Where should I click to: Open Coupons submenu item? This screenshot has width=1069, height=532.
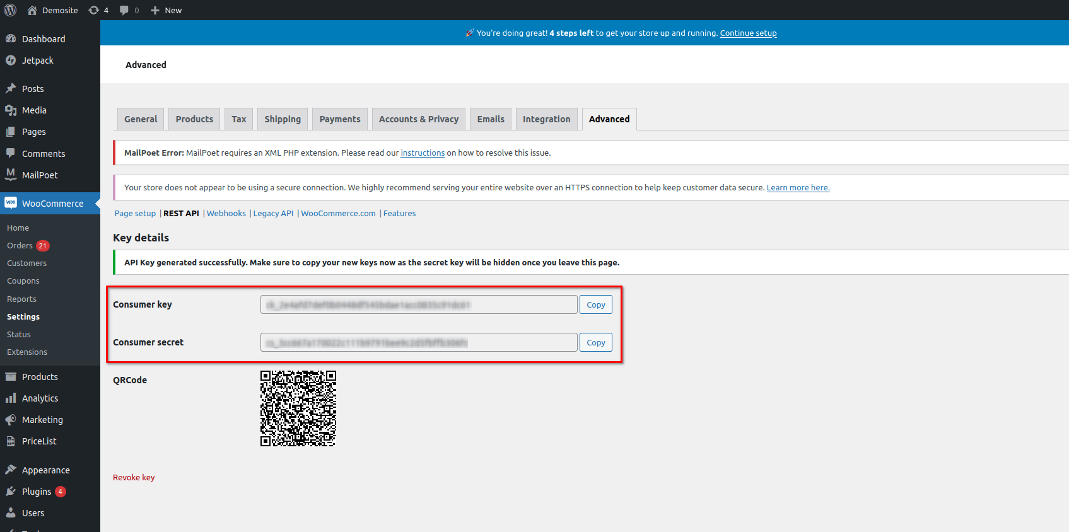pos(23,280)
